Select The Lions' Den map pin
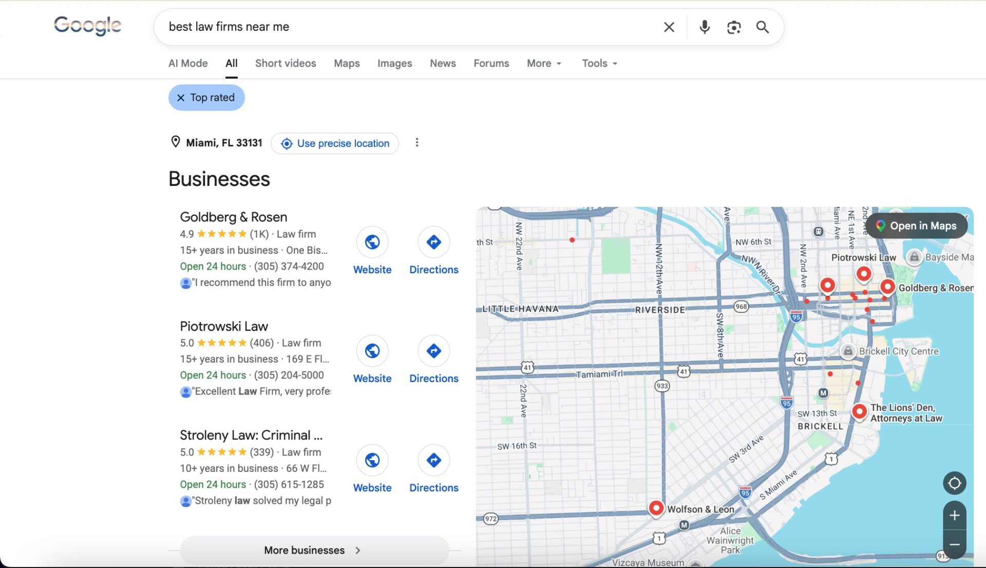Screen dimensions: 986x568 point(859,411)
